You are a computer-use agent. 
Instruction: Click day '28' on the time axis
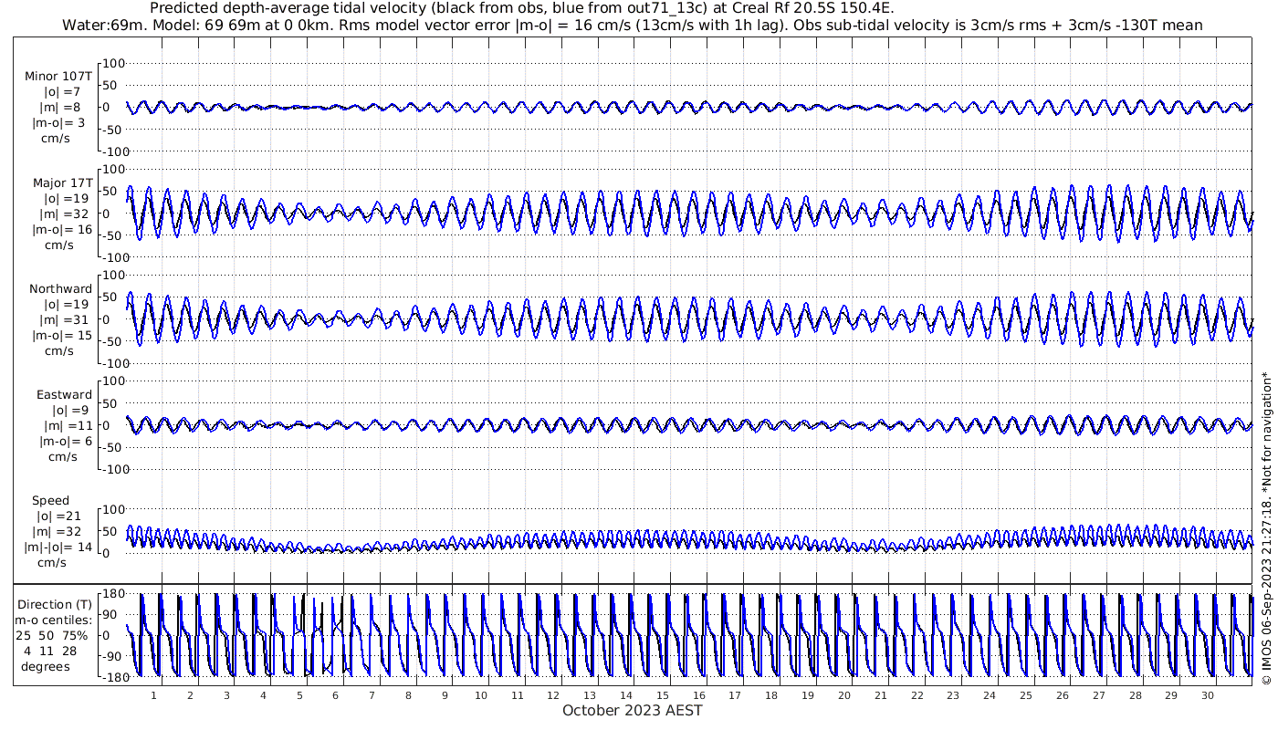pyautogui.click(x=1135, y=695)
